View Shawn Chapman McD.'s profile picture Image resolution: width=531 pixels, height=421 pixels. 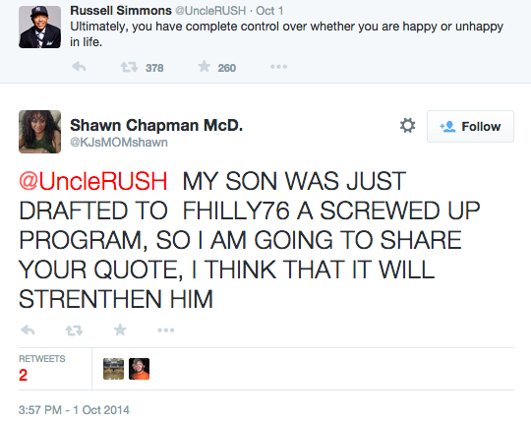(40, 132)
